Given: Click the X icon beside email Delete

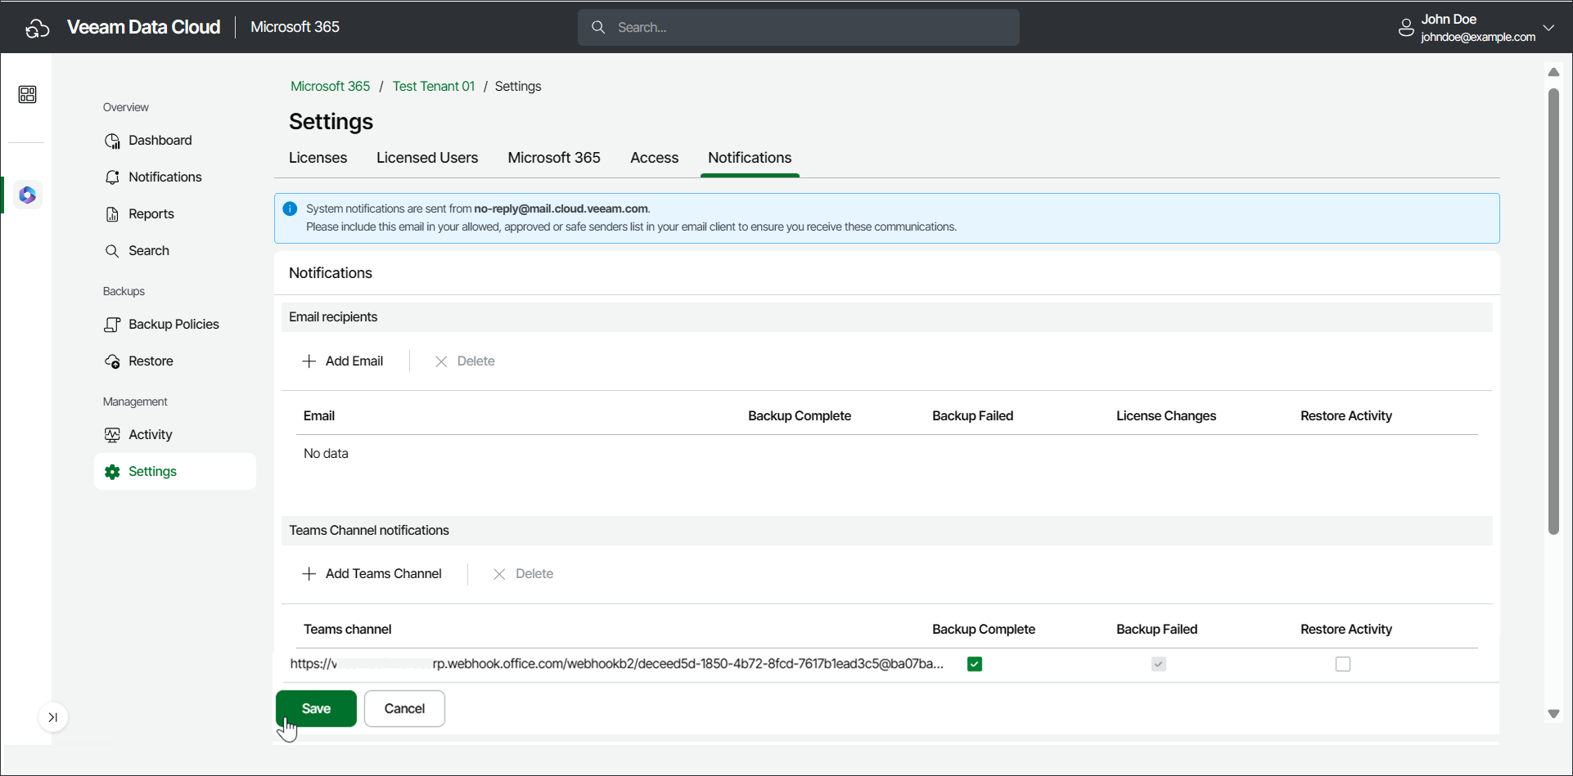Looking at the screenshot, I should coord(440,361).
